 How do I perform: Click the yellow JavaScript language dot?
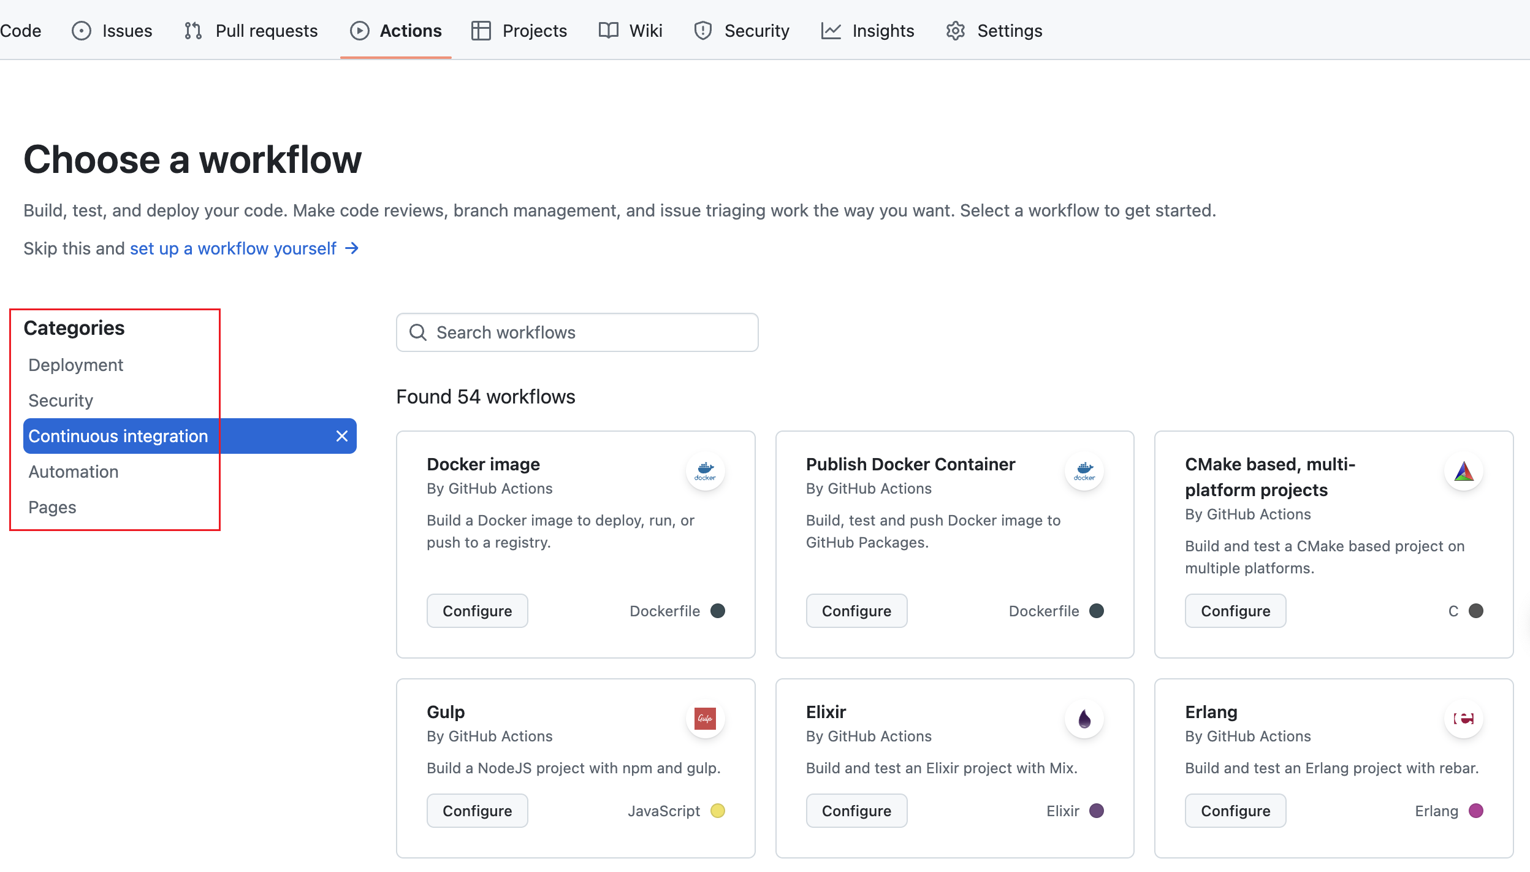pyautogui.click(x=717, y=810)
